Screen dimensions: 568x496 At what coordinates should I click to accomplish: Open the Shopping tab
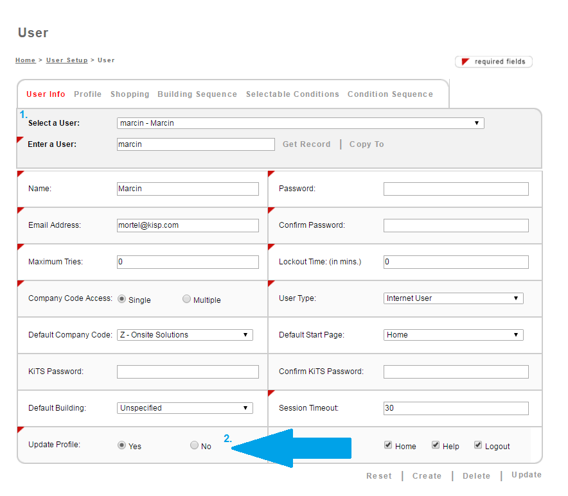(x=130, y=94)
